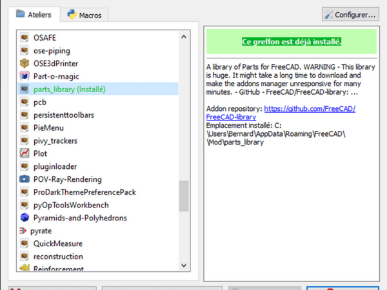
Task: Select the OSE3dPrinter cube icon
Action: pos(25,64)
